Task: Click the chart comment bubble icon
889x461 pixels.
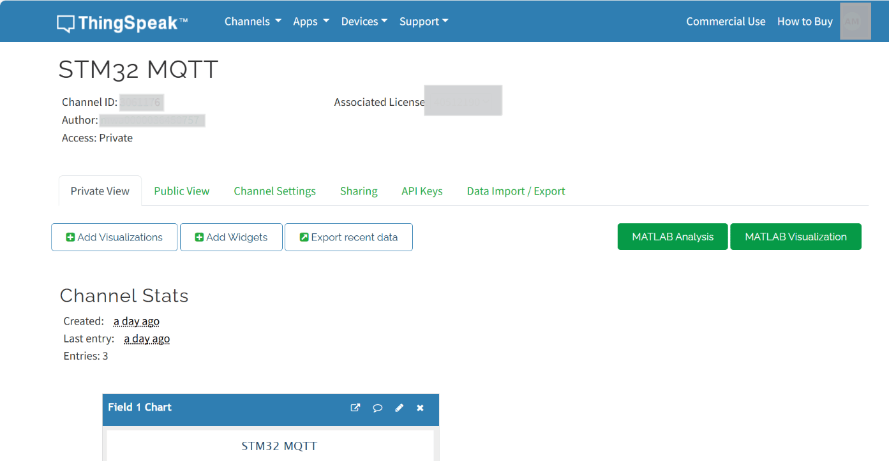Action: tap(377, 408)
